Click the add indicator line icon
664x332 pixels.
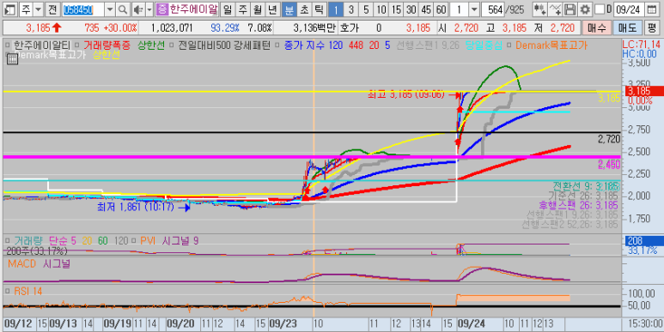555,9
